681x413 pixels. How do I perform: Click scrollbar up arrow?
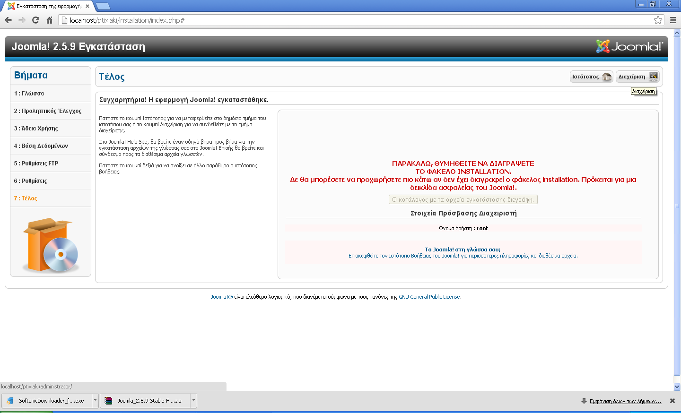point(677,33)
